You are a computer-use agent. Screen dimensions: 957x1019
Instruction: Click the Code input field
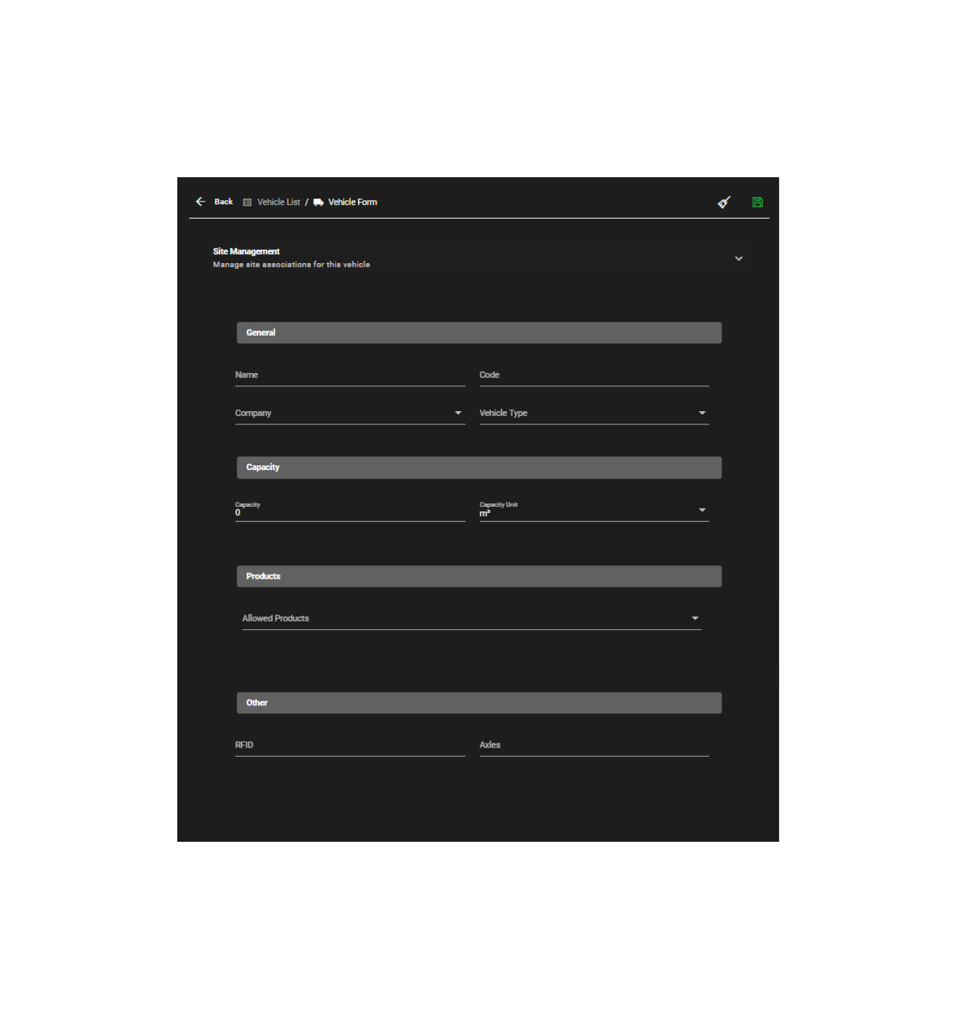point(594,375)
